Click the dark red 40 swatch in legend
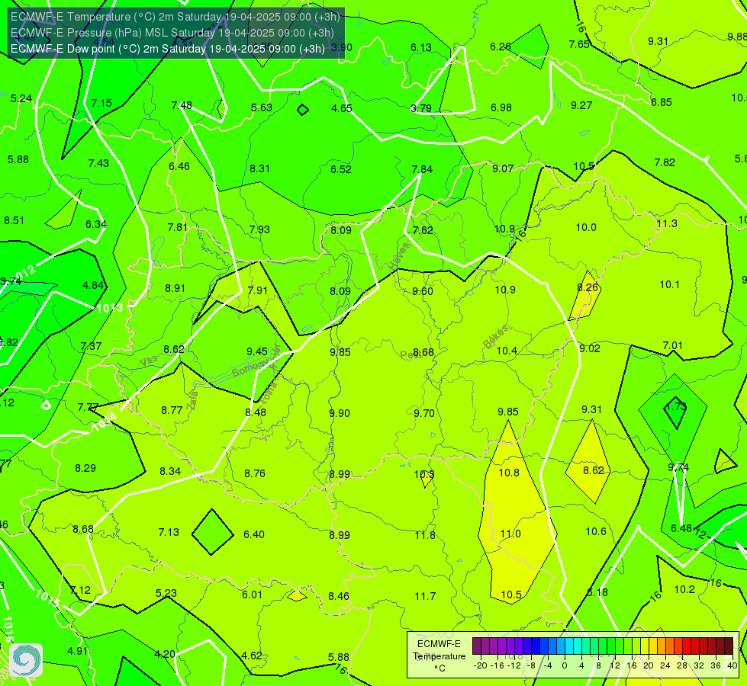 click(729, 646)
